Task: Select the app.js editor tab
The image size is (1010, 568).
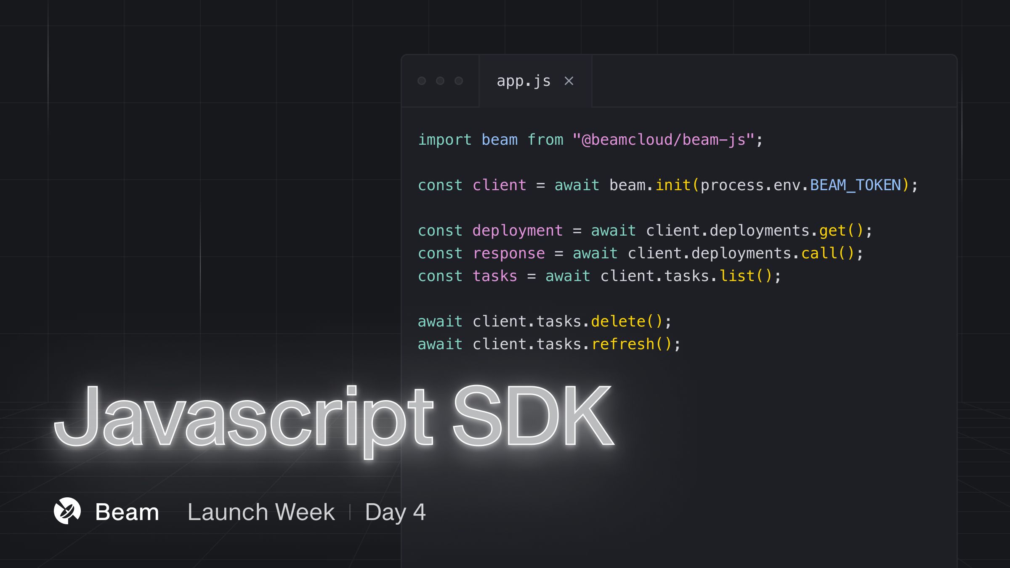Action: (x=535, y=81)
